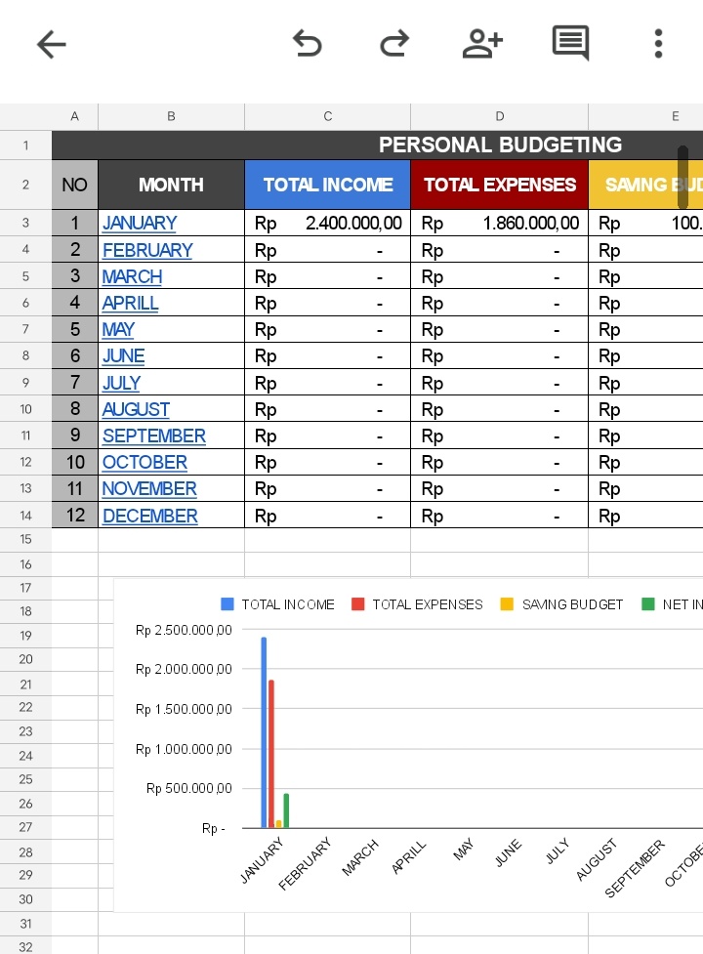The height and width of the screenshot is (954, 703).
Task: Open the OCTOBER sheet link
Action: pos(145,462)
